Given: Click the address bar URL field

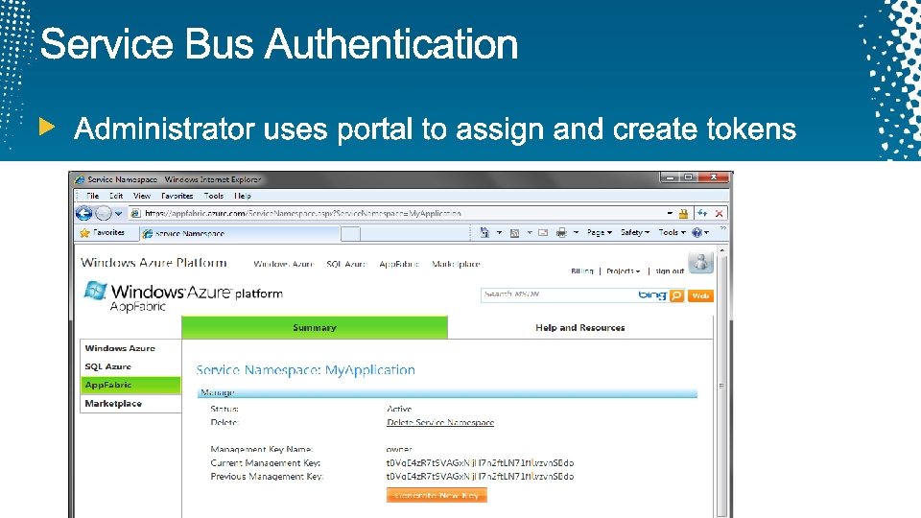Looking at the screenshot, I should (x=399, y=213).
